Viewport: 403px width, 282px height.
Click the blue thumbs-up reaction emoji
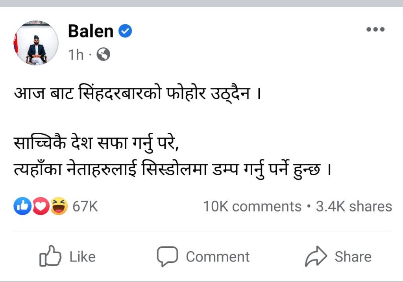tap(22, 206)
